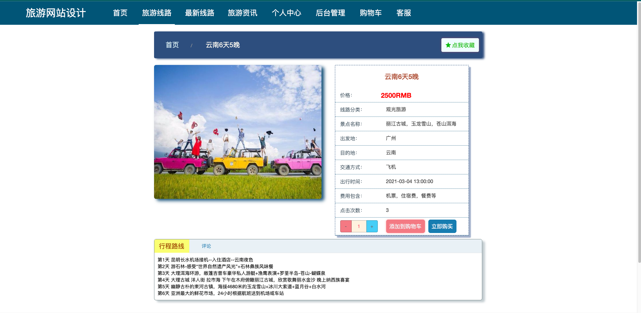Click the 出发地: label
Screen dimensions: 641x313
(x=349, y=139)
